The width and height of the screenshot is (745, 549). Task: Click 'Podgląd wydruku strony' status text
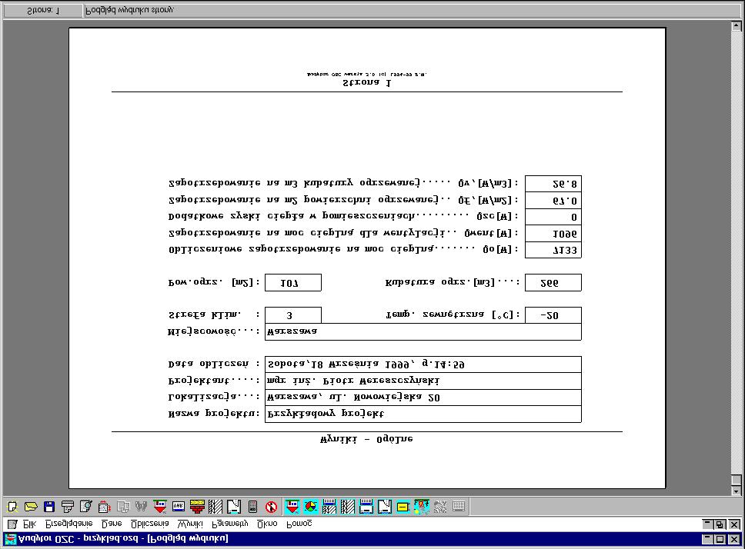129,11
